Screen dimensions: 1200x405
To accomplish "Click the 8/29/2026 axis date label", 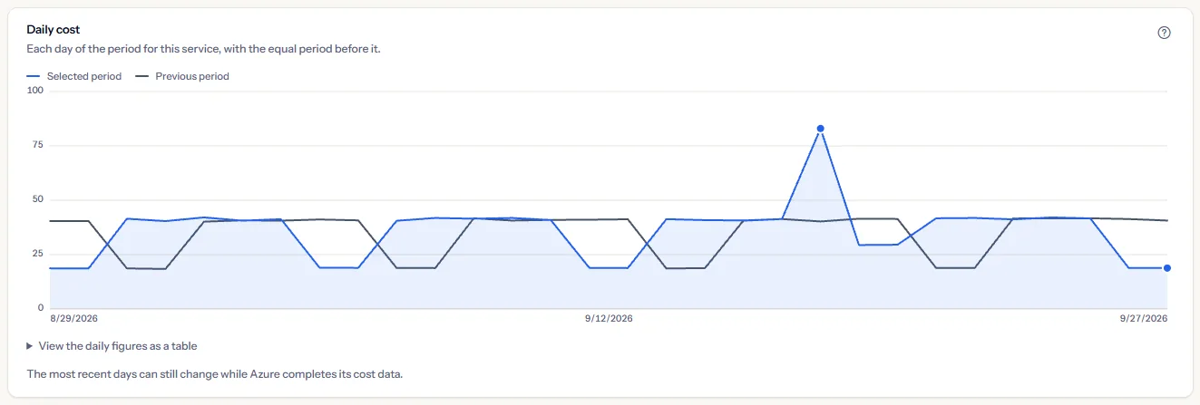I will click(73, 319).
